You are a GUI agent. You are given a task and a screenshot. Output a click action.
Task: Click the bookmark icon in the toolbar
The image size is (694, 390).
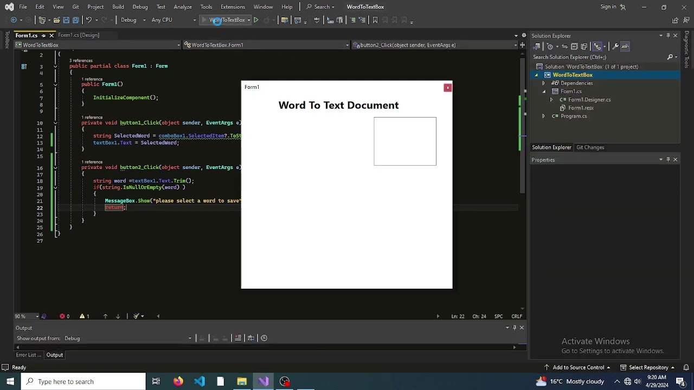click(x=375, y=20)
